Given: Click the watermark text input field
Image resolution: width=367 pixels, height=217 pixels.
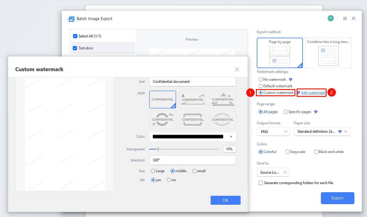Looking at the screenshot, I should tap(193, 82).
